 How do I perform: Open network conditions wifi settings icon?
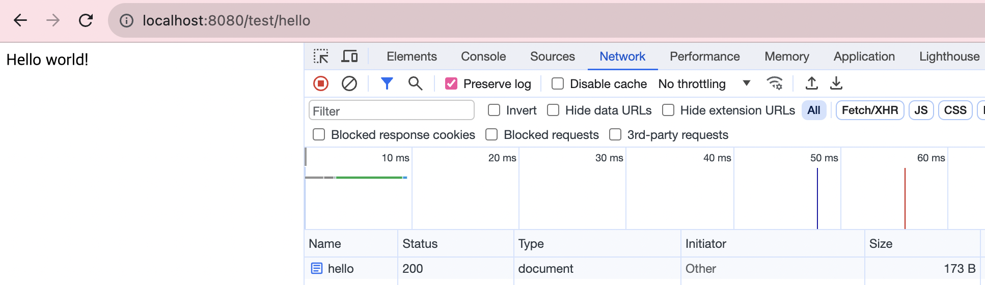pos(775,83)
